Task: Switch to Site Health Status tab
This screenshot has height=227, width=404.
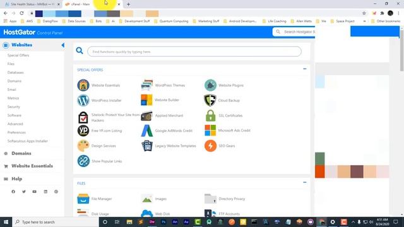Action: [32, 4]
